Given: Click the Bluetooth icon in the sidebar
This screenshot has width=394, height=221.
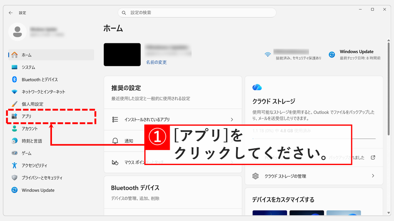Looking at the screenshot, I should pyautogui.click(x=15, y=79).
